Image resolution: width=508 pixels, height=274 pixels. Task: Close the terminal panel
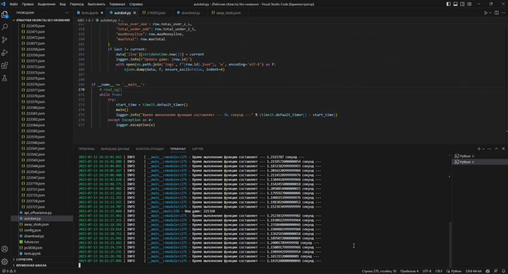click(x=503, y=149)
